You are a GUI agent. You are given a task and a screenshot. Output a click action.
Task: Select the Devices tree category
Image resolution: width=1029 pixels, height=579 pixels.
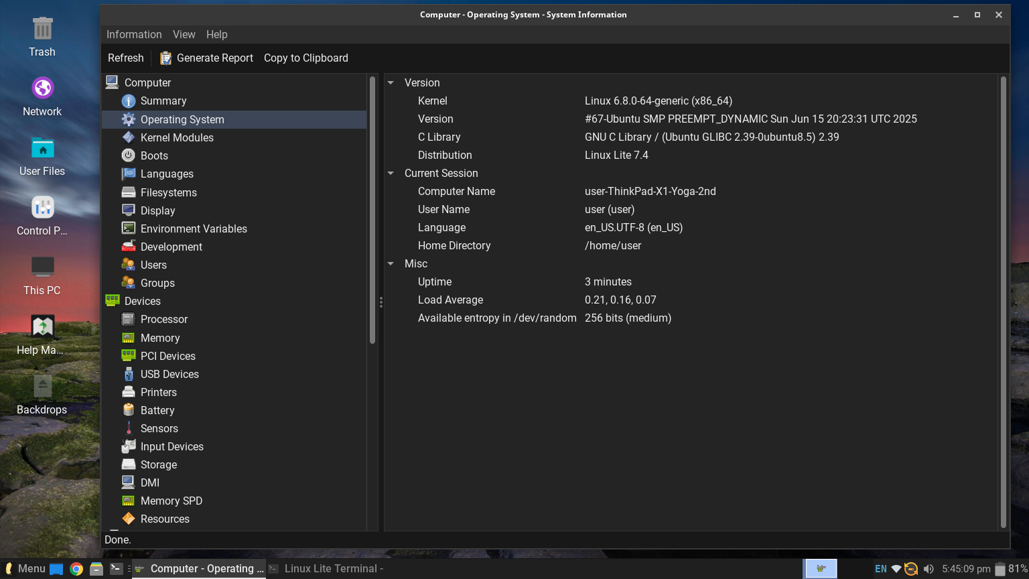(142, 301)
